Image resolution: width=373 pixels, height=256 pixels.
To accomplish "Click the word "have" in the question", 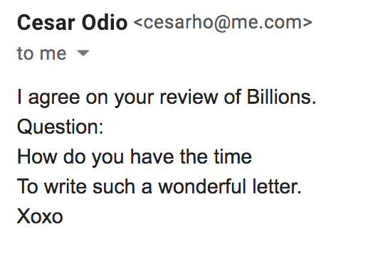I will pos(152,156).
